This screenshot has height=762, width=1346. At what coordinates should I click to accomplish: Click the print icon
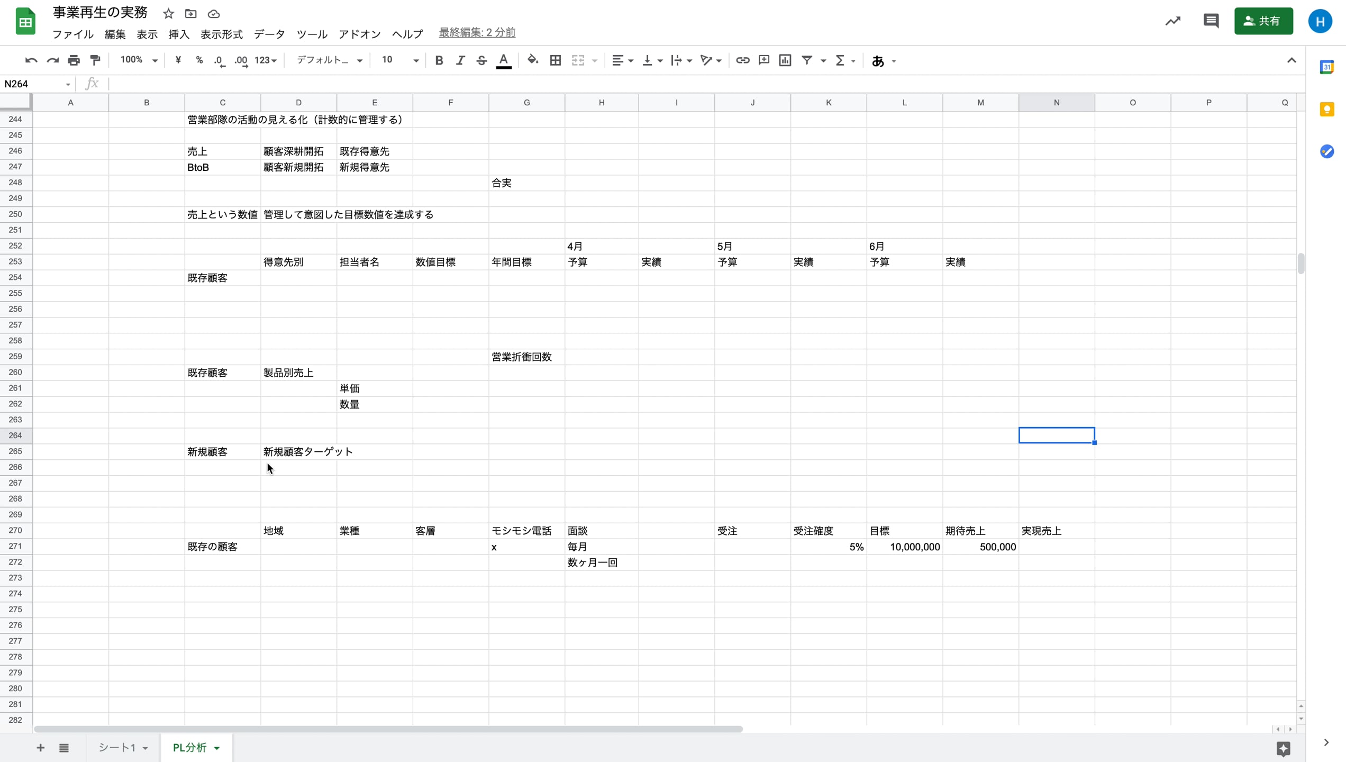click(x=74, y=60)
